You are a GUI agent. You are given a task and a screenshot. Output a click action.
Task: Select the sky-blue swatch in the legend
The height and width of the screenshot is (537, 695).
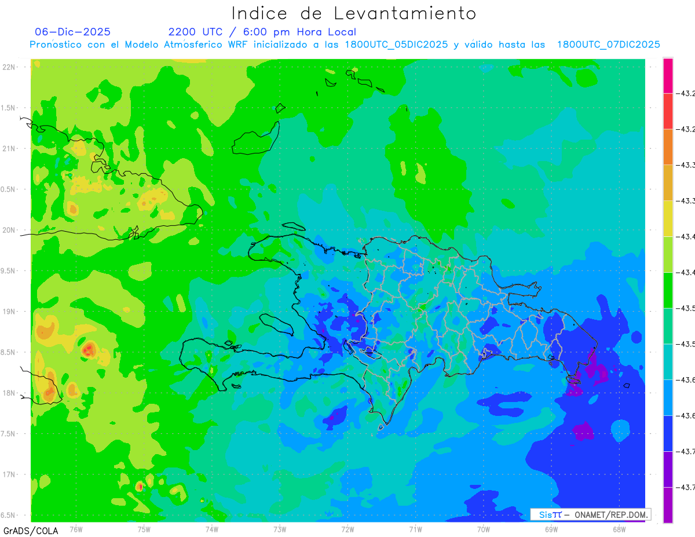pyautogui.click(x=668, y=397)
